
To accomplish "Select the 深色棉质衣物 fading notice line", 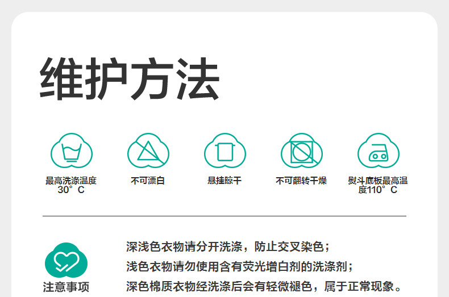I will 264,286.
